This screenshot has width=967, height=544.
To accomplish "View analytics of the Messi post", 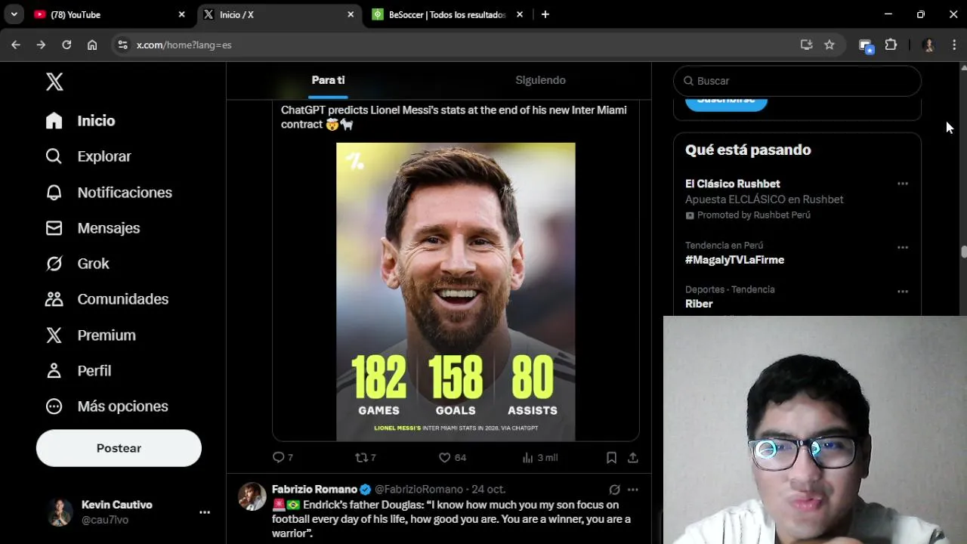I will tap(528, 458).
